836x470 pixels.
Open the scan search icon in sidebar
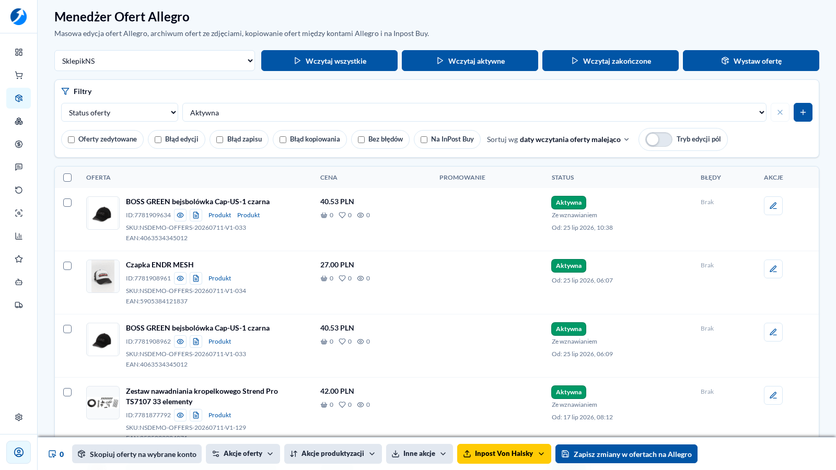click(x=19, y=213)
